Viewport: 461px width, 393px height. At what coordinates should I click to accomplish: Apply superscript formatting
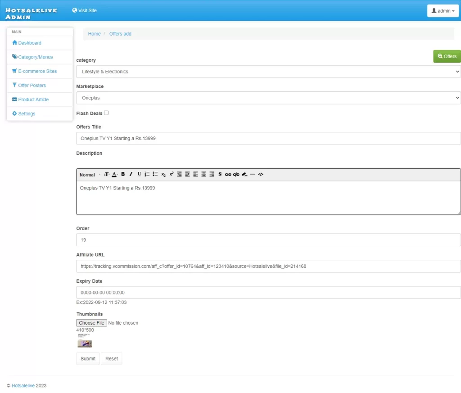(x=172, y=174)
